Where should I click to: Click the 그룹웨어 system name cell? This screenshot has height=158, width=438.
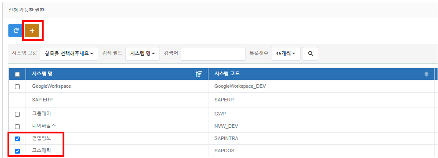click(117, 114)
